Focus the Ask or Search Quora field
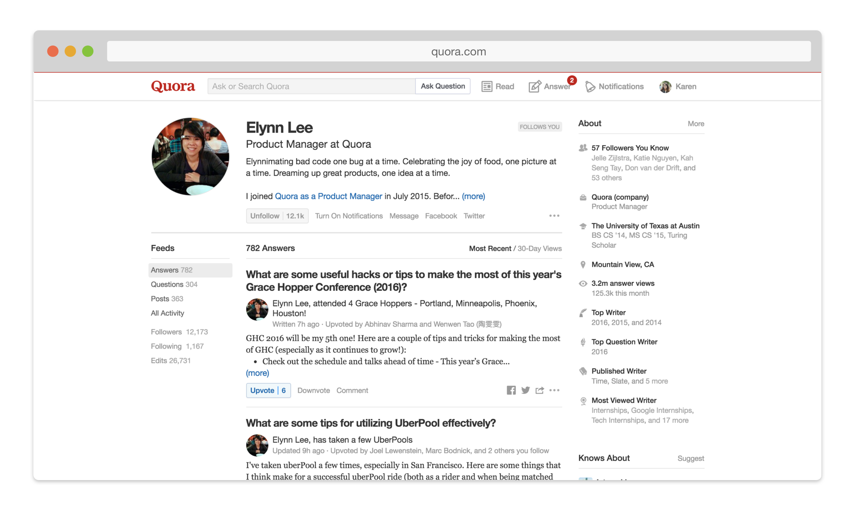The image size is (855, 515). coord(311,86)
